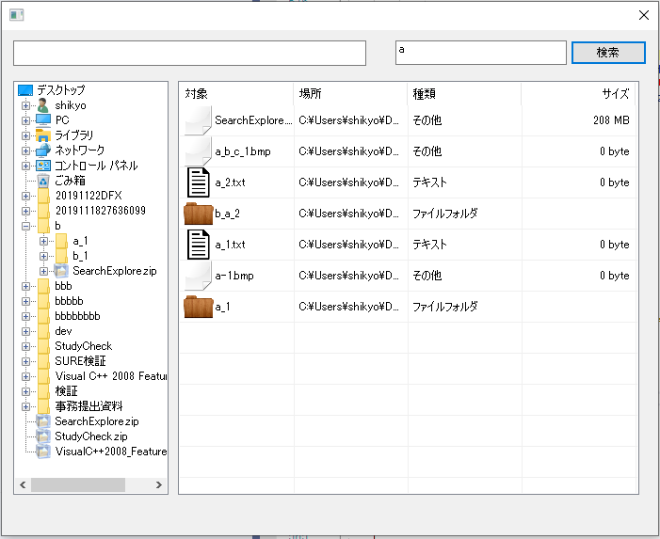
Task: Click the brown folder icon for a_1 result
Action: (199, 307)
